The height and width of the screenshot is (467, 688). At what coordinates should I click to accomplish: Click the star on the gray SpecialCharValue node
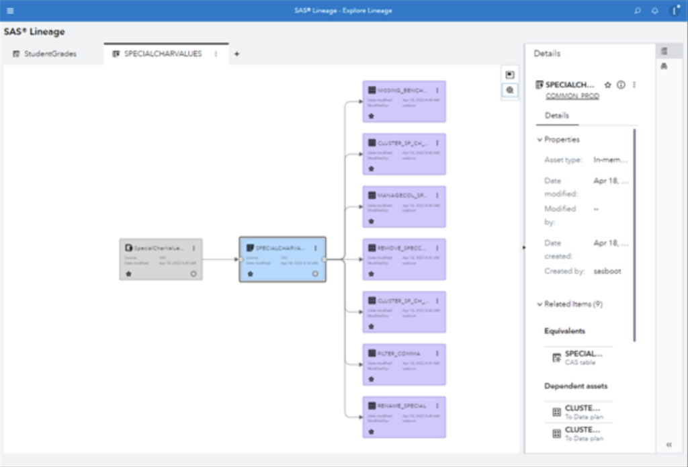[128, 274]
